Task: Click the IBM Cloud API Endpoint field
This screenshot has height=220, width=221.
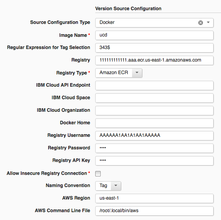Action: 154,85
